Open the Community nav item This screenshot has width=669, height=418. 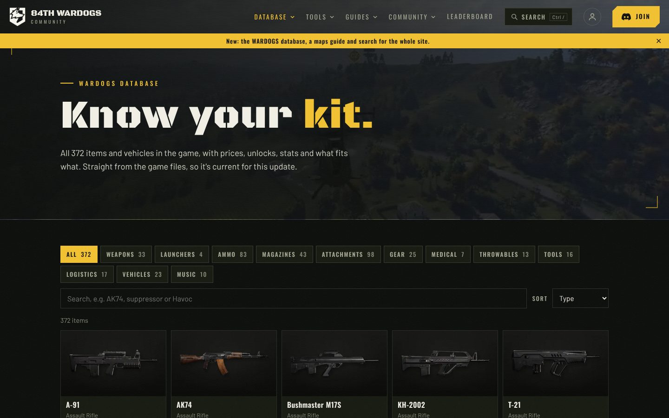[x=408, y=17]
